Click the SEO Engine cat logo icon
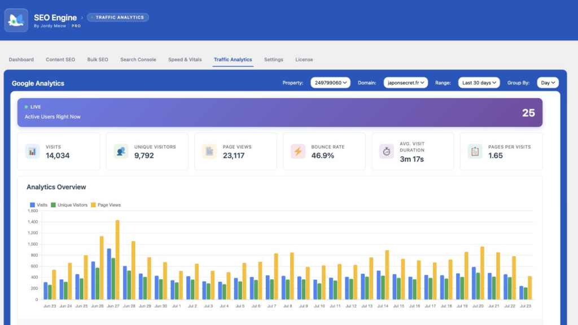Viewport: 578px width, 325px height. 16,20
